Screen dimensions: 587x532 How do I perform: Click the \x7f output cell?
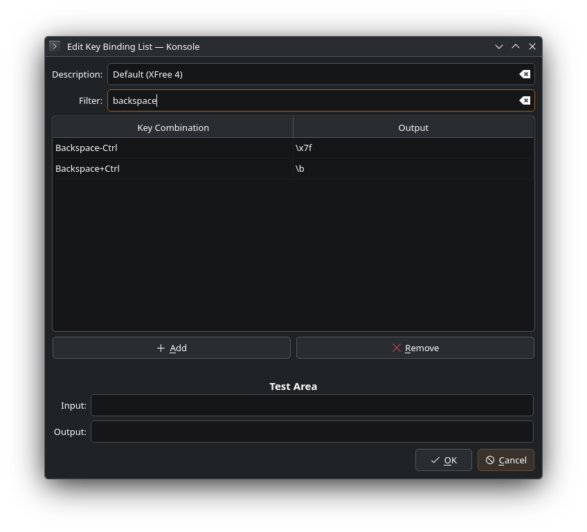point(413,148)
